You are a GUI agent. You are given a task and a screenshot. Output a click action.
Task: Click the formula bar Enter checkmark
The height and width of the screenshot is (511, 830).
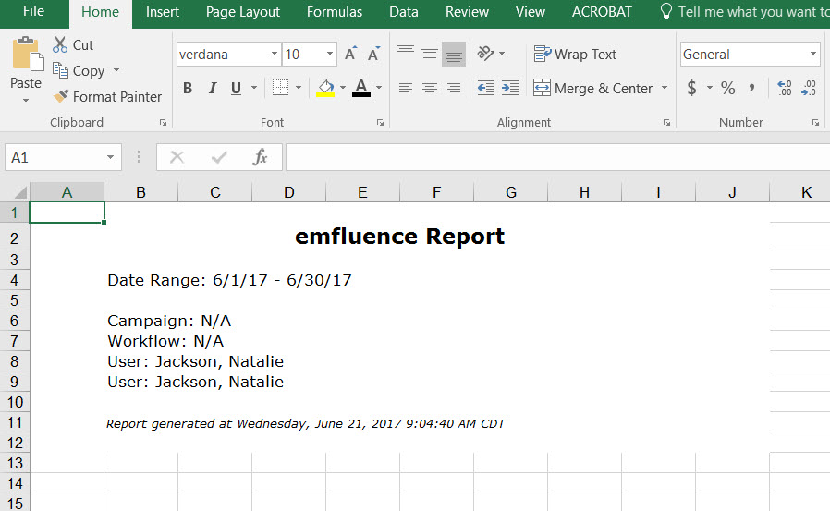[x=219, y=157]
